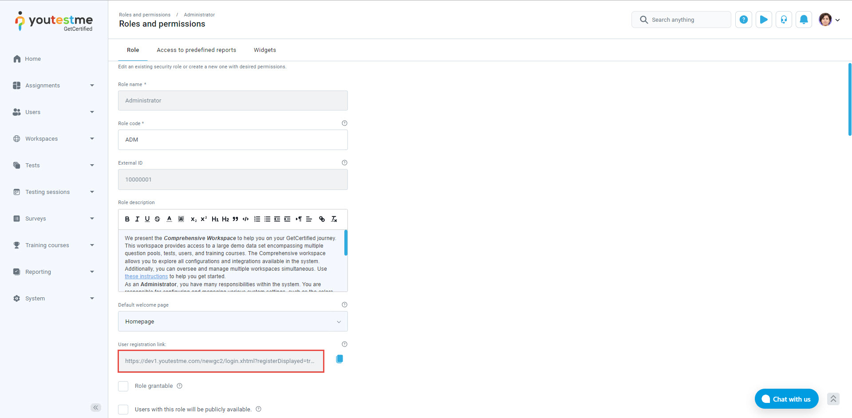
Task: Switch to the Widgets tab
Action: pos(264,50)
